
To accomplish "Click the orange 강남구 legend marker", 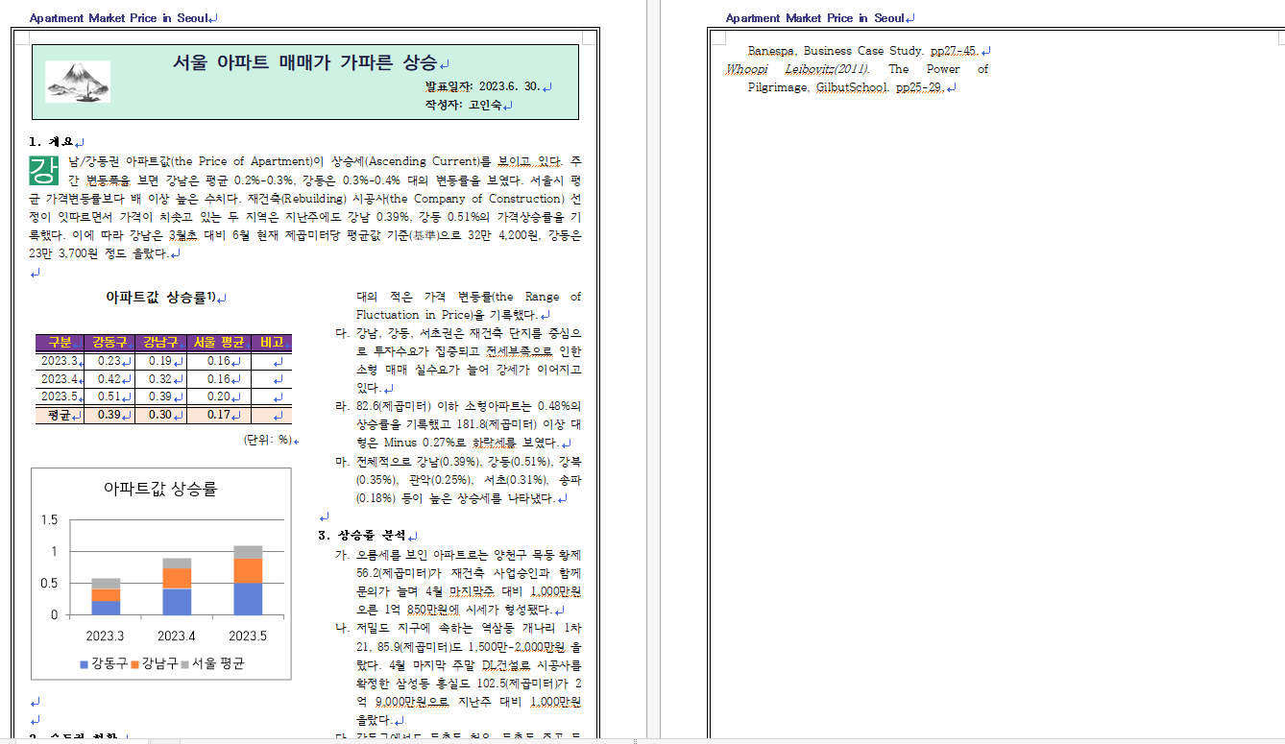I will [x=135, y=663].
